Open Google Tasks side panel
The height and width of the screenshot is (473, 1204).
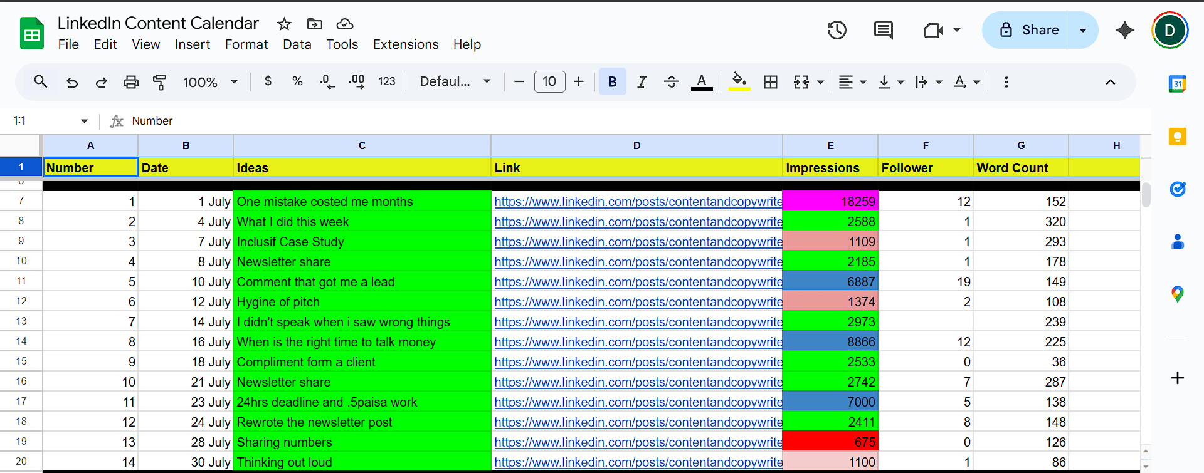1177,189
